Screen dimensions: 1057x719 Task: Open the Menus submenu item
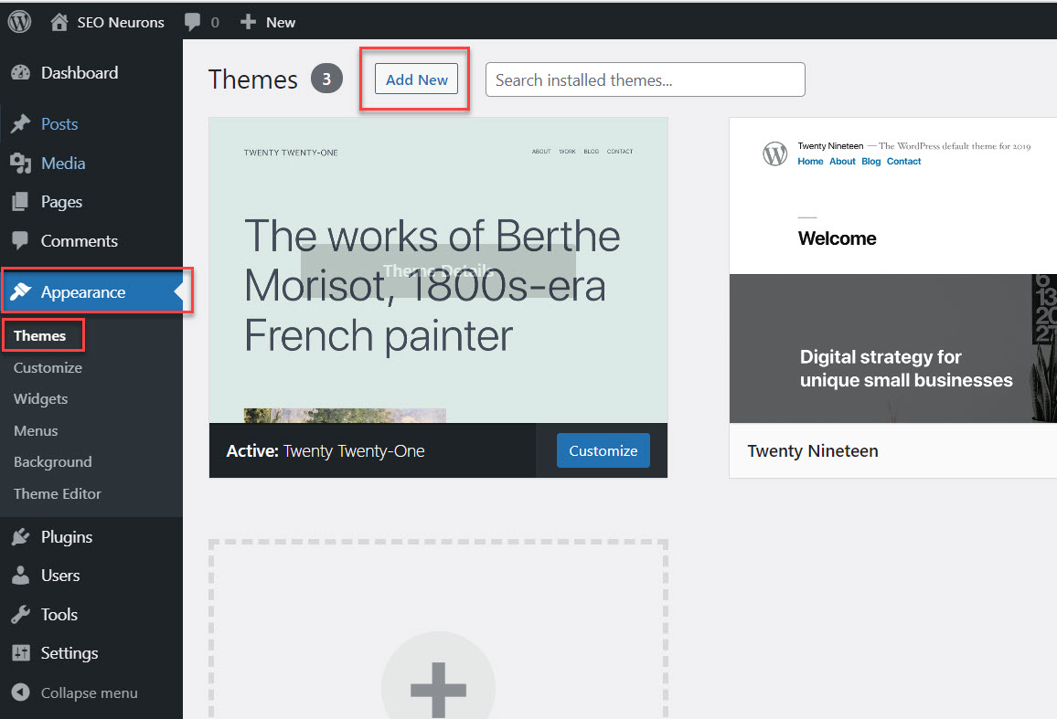(36, 430)
